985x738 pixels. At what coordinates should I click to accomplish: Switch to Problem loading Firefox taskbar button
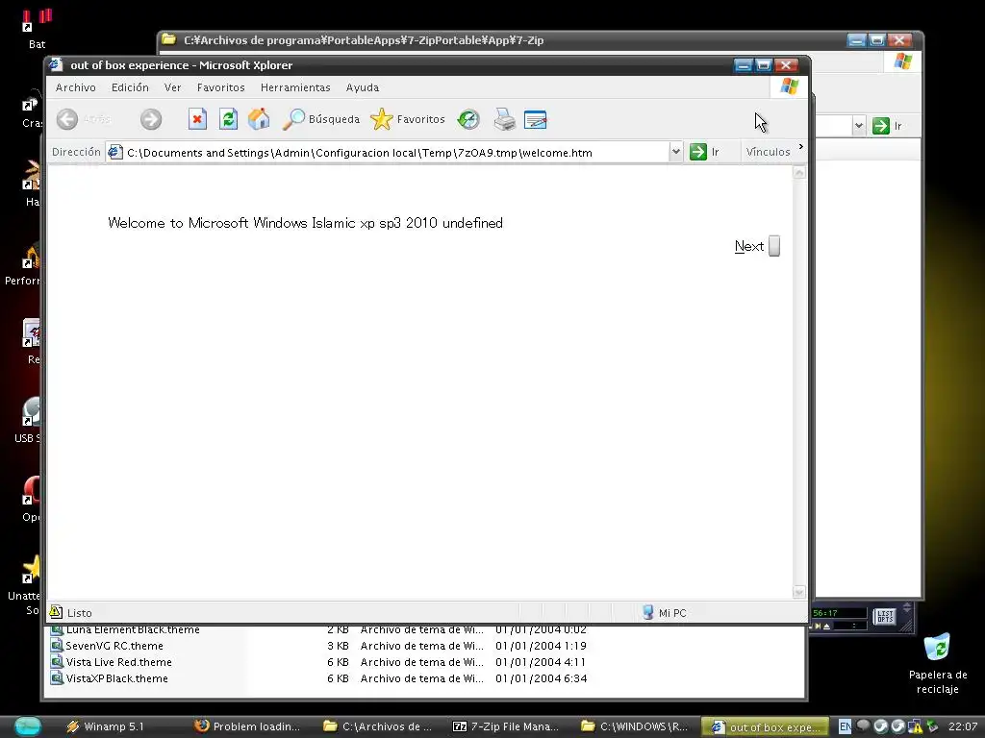tap(247, 726)
